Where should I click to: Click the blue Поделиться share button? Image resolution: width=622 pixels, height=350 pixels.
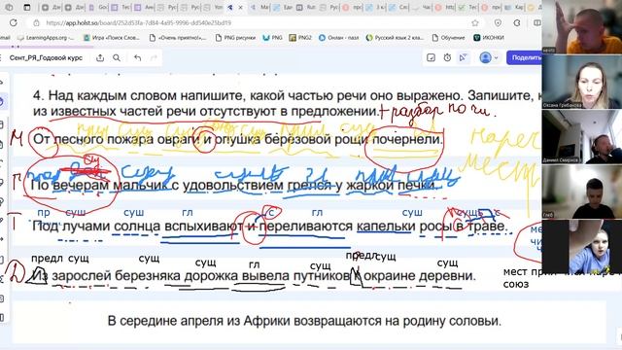coord(525,57)
